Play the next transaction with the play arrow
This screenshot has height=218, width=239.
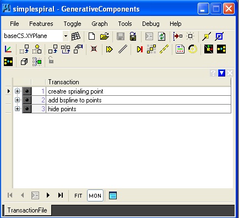[x=48, y=195]
